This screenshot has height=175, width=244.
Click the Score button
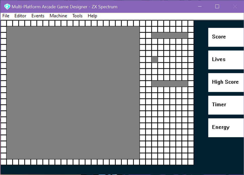point(226,37)
